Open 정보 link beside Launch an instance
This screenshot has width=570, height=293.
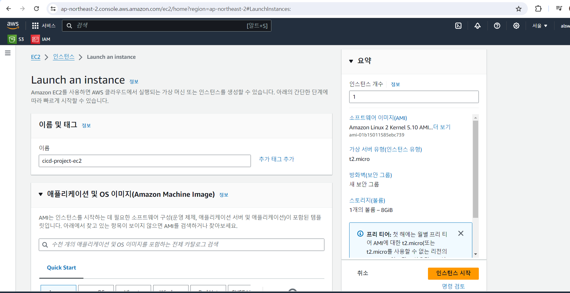(x=134, y=82)
